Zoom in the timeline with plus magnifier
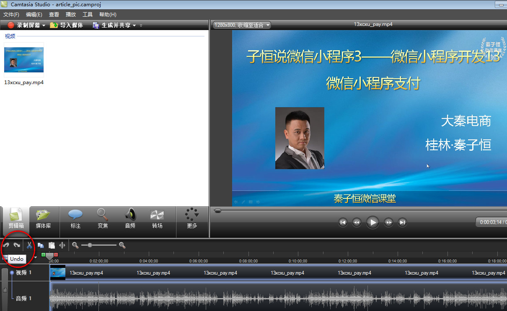 coord(122,245)
